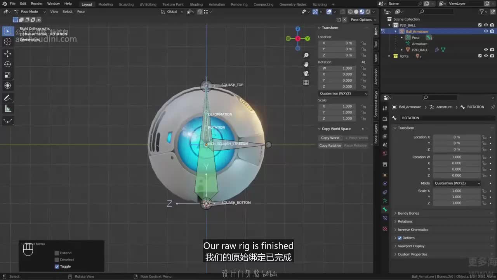Click the zoom magnifier viewport icon
Screen dimensions: 497x280
(x=306, y=56)
